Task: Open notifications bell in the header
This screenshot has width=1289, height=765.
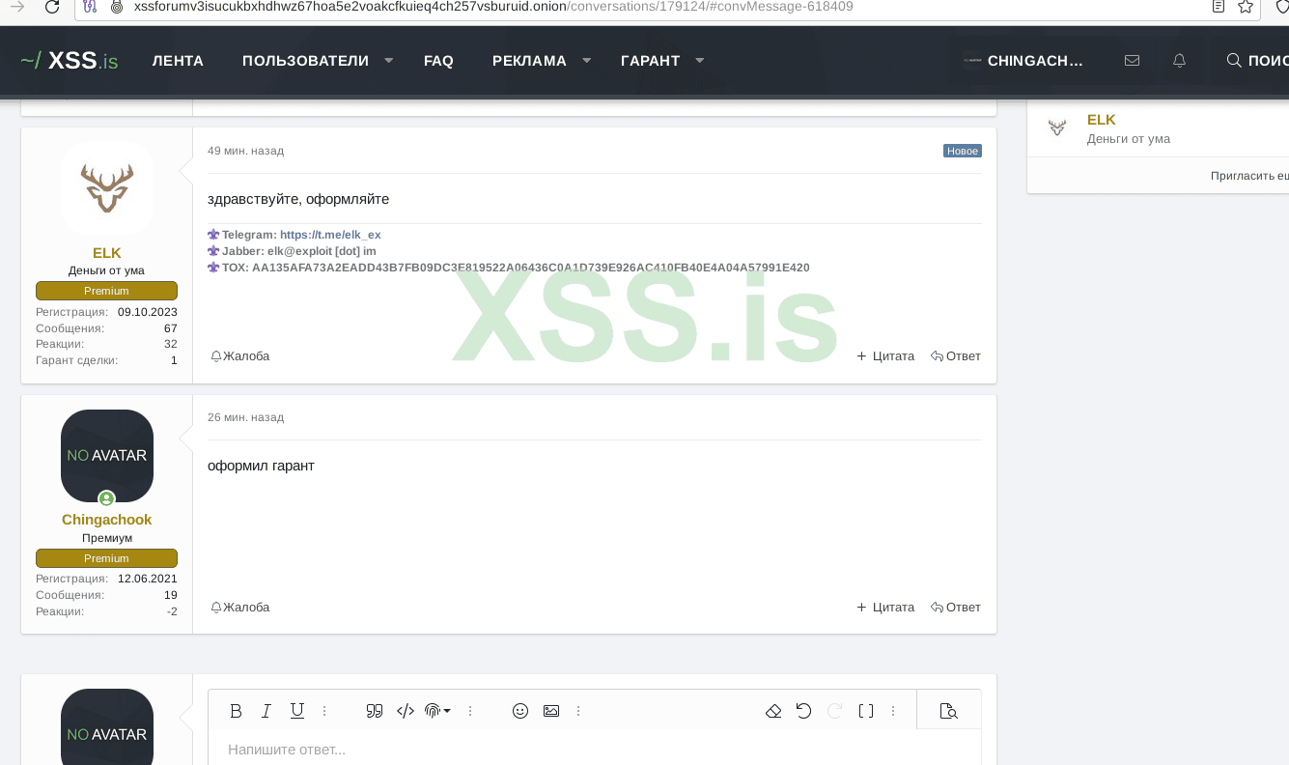Action: click(1179, 60)
